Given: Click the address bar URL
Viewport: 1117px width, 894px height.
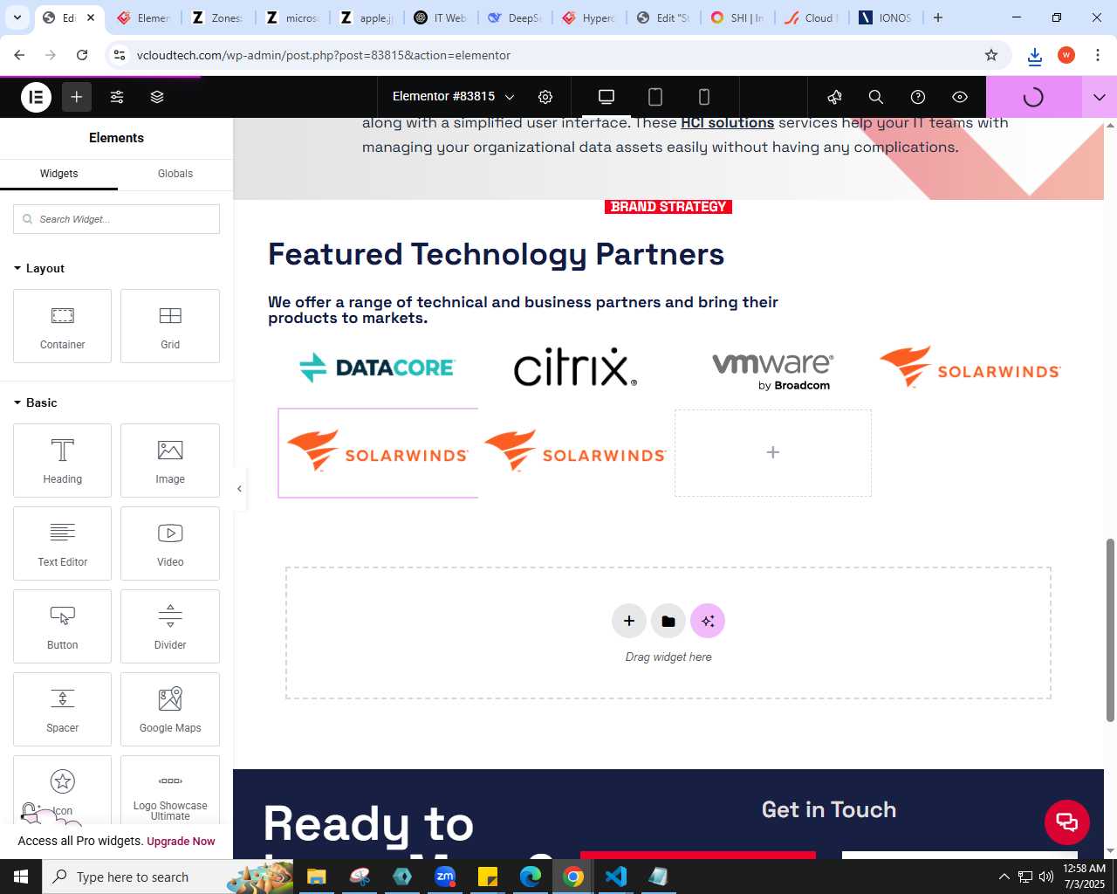Looking at the screenshot, I should pos(324,55).
